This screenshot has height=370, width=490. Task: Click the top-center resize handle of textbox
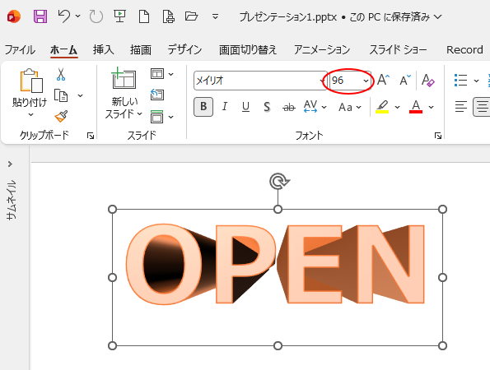278,209
